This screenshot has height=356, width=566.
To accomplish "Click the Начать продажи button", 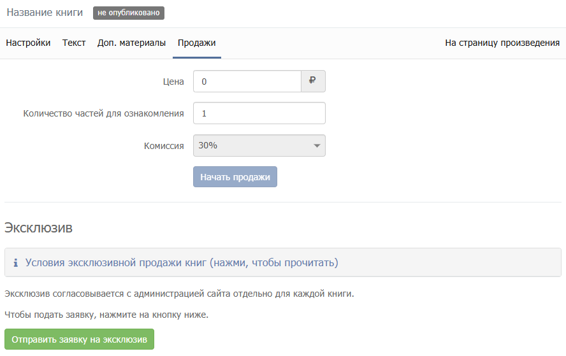I will (235, 177).
